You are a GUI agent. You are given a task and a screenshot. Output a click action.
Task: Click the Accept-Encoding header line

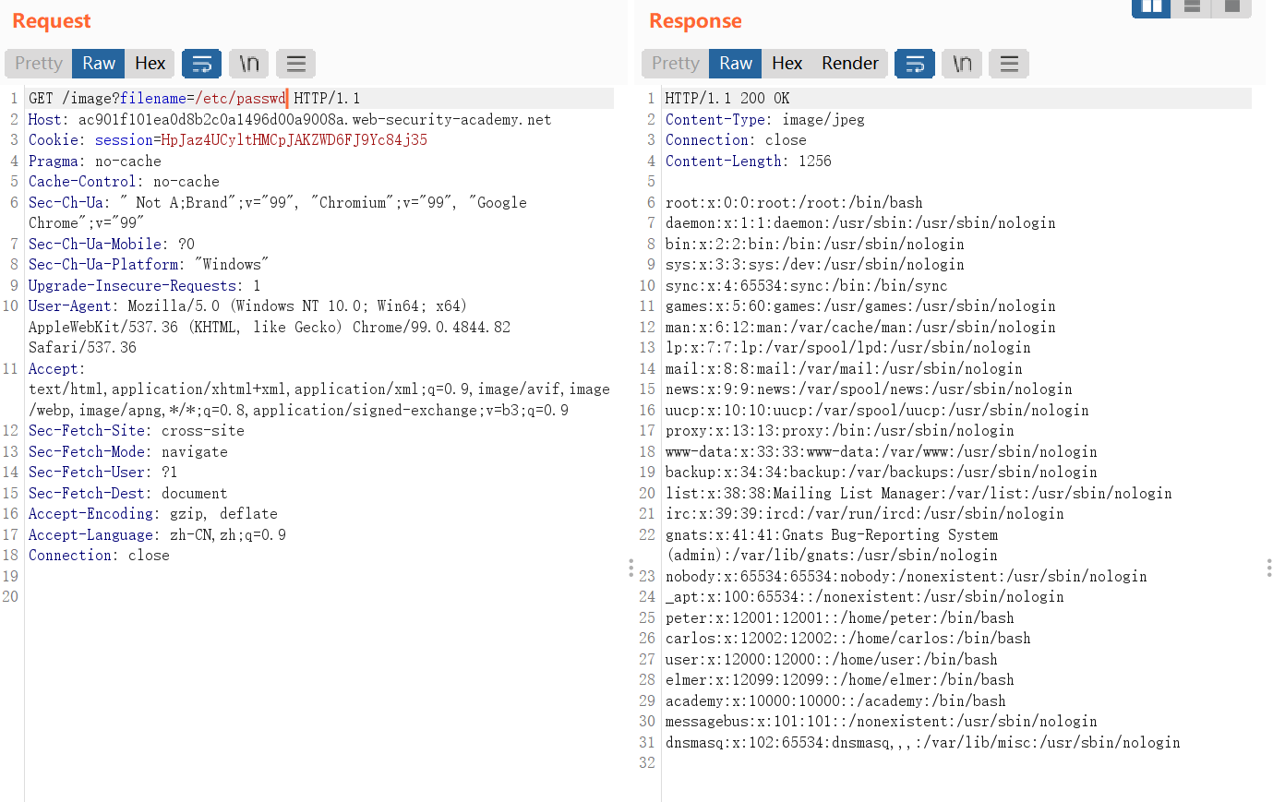[x=153, y=513]
